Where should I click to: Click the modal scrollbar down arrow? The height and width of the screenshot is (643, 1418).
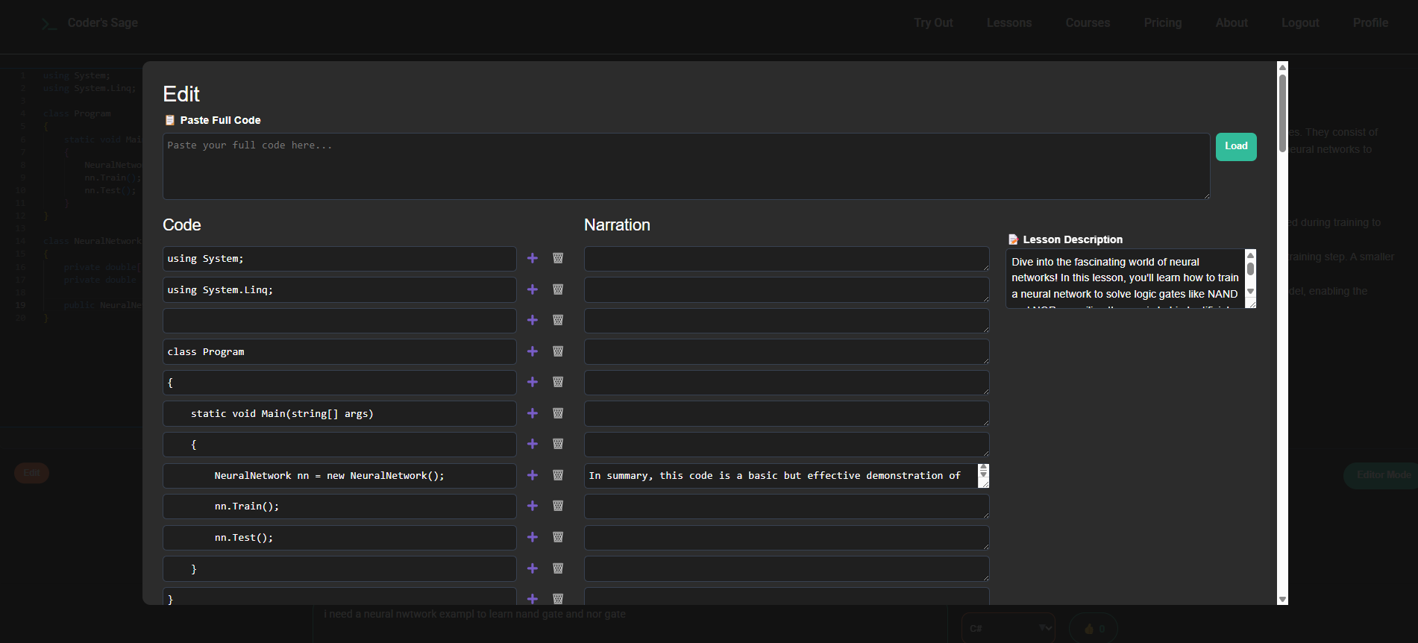(1282, 599)
